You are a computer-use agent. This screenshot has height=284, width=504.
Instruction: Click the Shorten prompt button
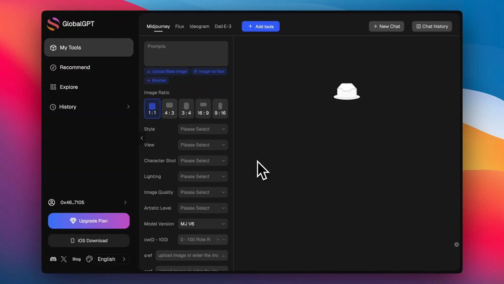click(x=156, y=80)
